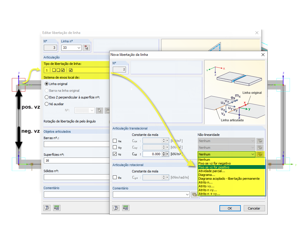Select Atividade parcial... option
The width and height of the screenshot is (301, 230).
click(231, 171)
